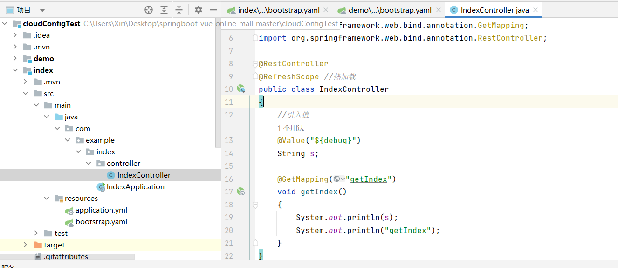Click the @RefreshScope annotation text
Image resolution: width=618 pixels, height=268 pixels.
tap(289, 76)
